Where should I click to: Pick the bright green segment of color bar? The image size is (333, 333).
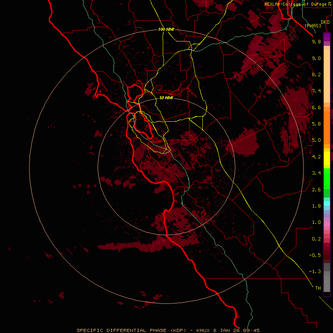pyautogui.click(x=327, y=178)
